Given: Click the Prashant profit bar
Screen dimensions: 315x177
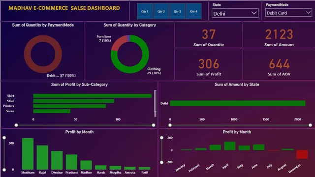Looking at the screenshot, I should coord(71,162).
